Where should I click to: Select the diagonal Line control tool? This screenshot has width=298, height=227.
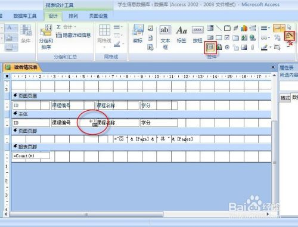coord(219,28)
